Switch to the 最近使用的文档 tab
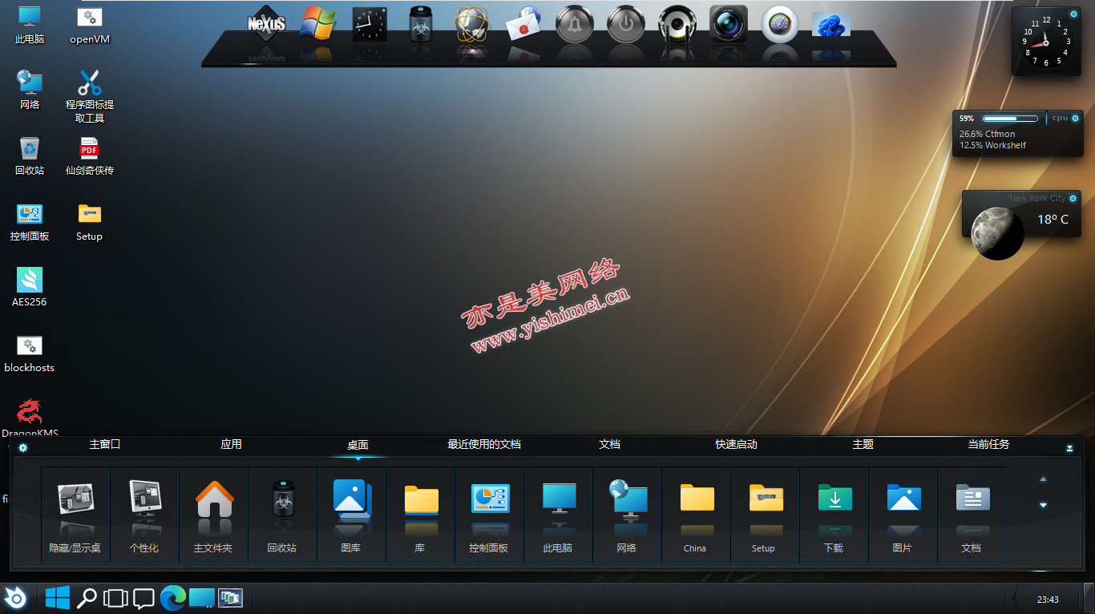The height and width of the screenshot is (614, 1095). click(484, 444)
